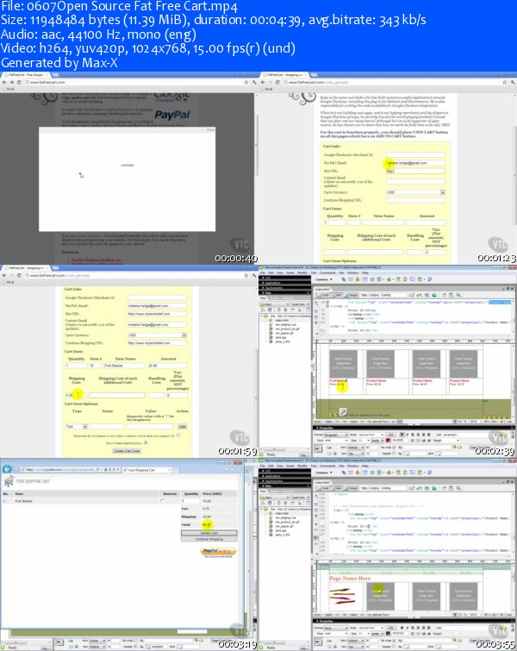
Task: Click wrench icon in 00:01:59 frame
Action: click(x=254, y=275)
